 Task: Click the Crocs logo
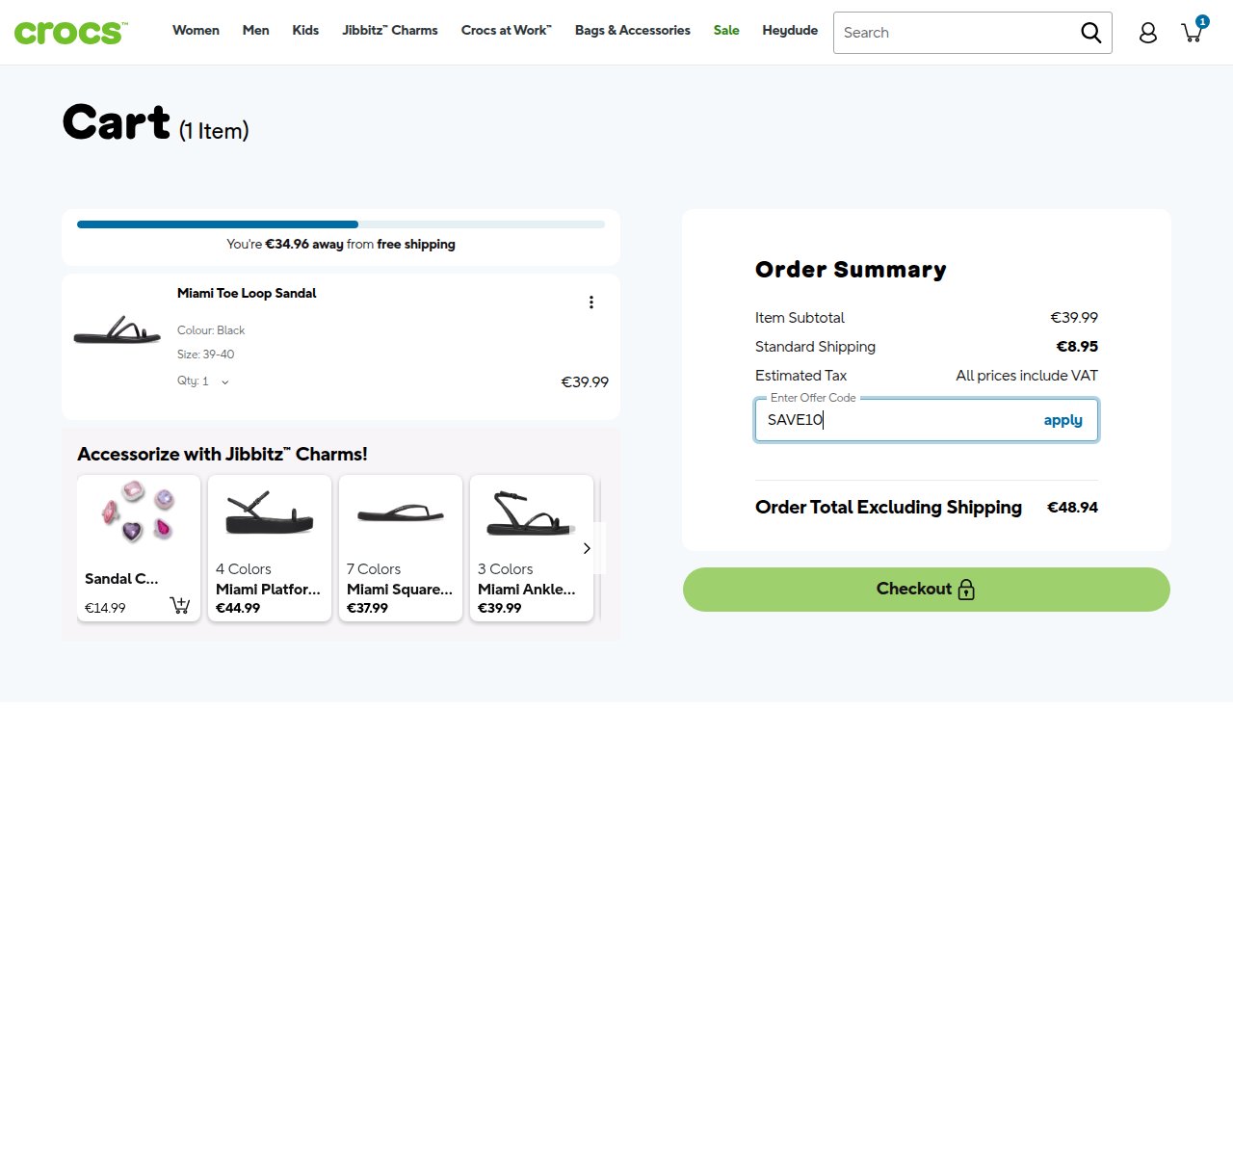click(70, 33)
